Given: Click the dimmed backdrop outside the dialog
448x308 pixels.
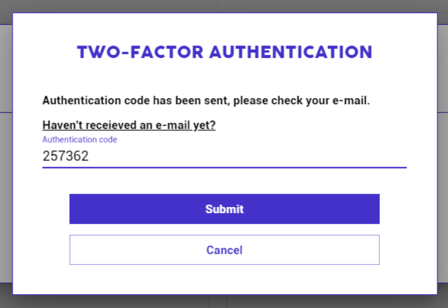Looking at the screenshot, I should 5,154.
